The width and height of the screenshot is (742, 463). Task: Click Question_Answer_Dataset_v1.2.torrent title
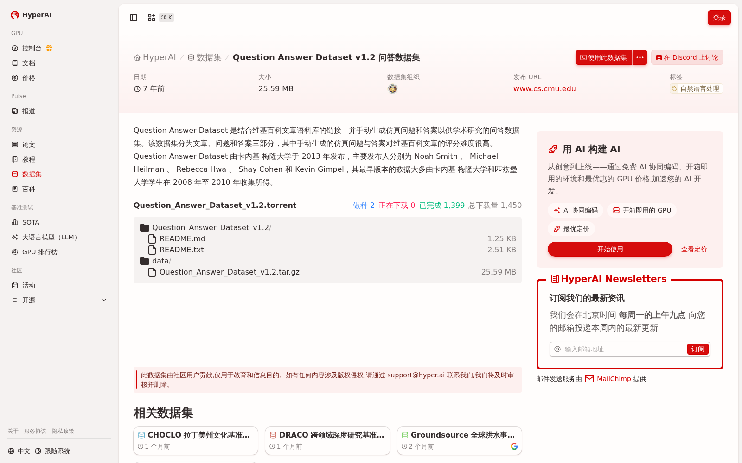pyautogui.click(x=215, y=205)
